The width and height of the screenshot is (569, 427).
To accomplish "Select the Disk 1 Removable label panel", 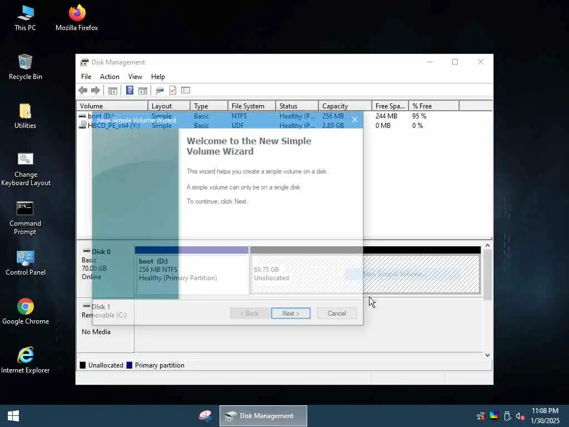I will point(105,325).
